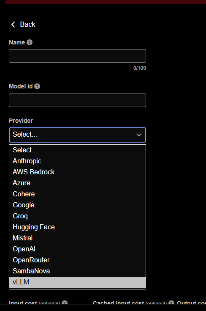Screen dimensions: 206x311
Task: Select Google as provider
Action: tap(77, 205)
